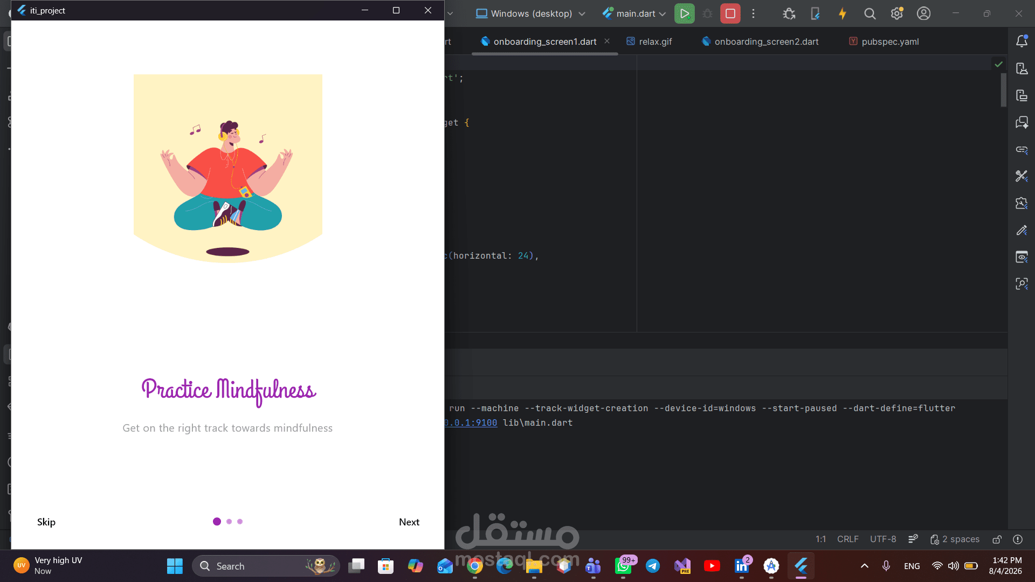Click the Practice Mindfulness heading
Screen dimensions: 1035x582
229,391
